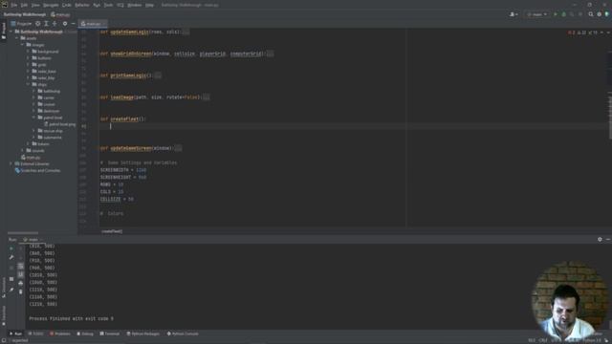Viewport: 612px width, 344px height.
Task: Click the user account icon in top toolbar
Action: coord(514,14)
